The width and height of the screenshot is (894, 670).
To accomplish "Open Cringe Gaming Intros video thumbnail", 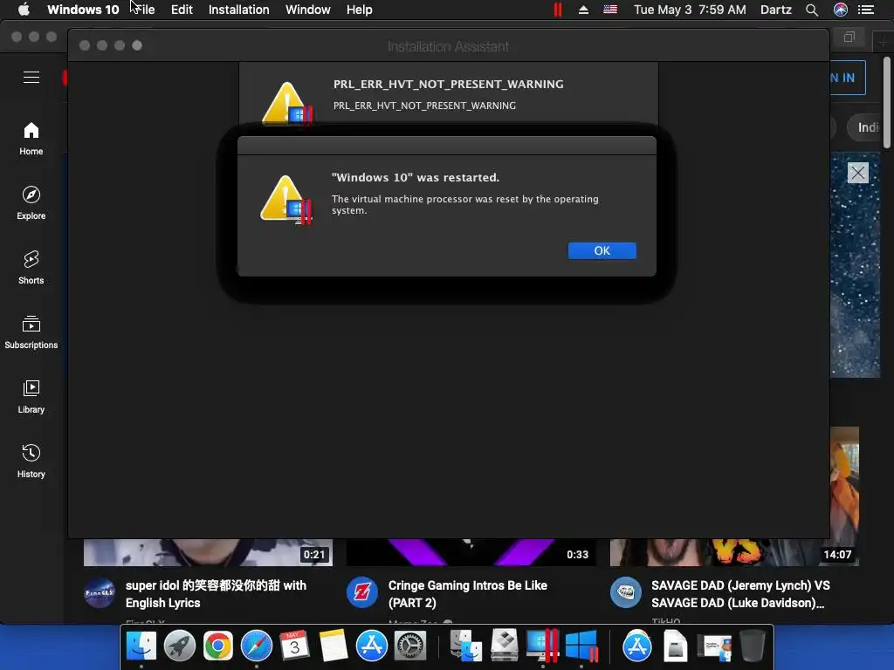I will [x=471, y=552].
